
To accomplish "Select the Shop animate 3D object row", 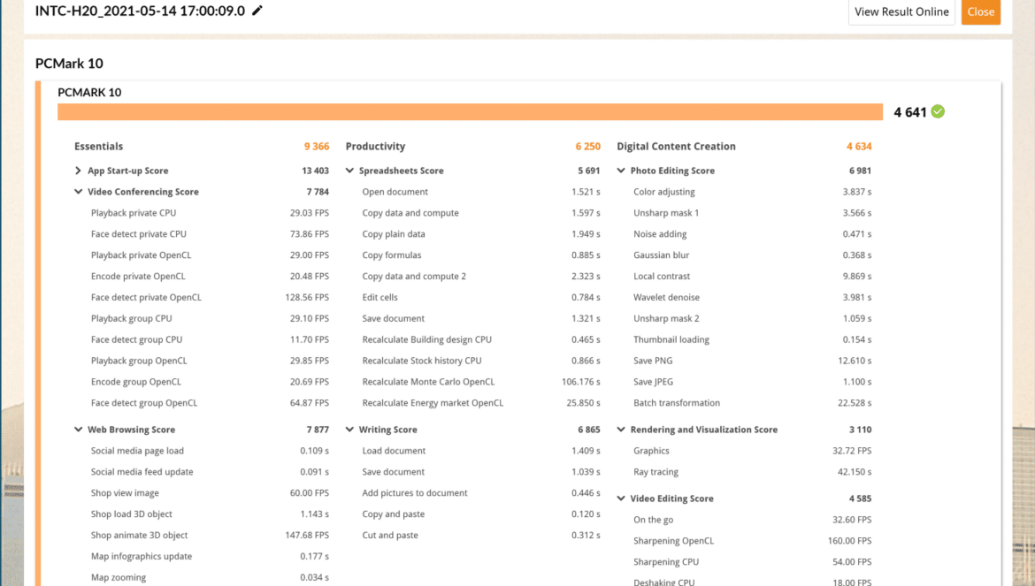I will (x=210, y=536).
